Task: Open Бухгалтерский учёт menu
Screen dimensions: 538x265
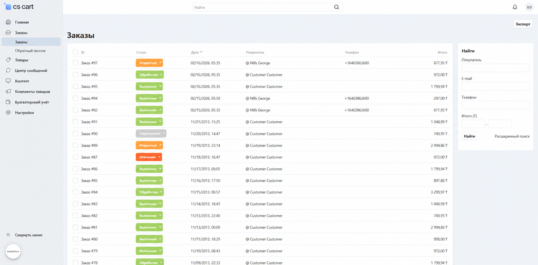Action: [32, 102]
